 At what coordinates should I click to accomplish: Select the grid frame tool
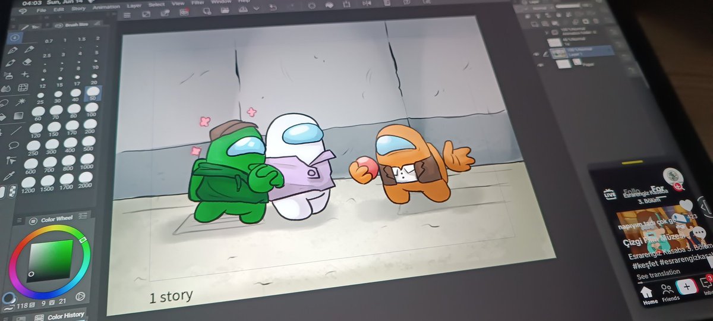(23, 88)
